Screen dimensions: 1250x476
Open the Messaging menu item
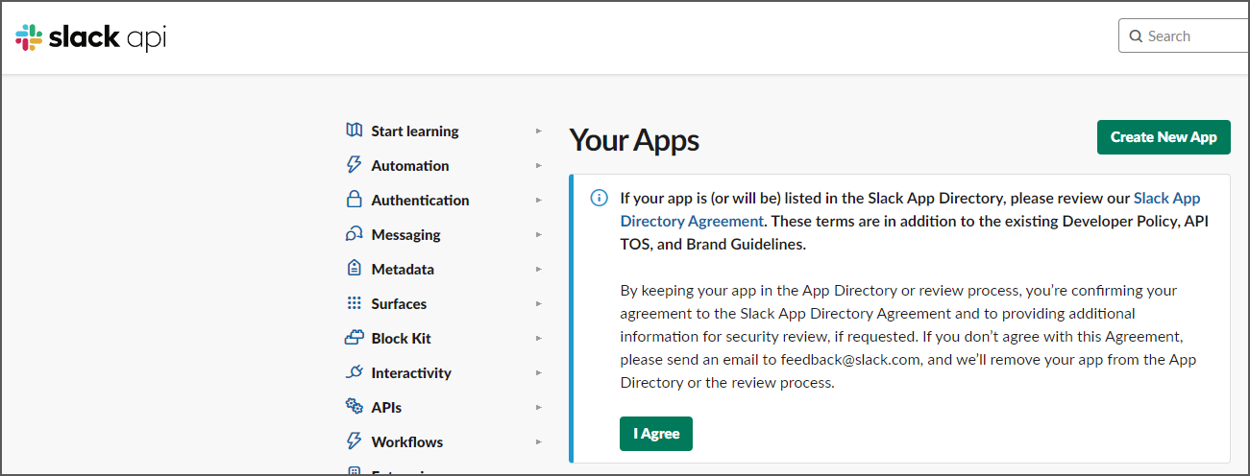406,235
